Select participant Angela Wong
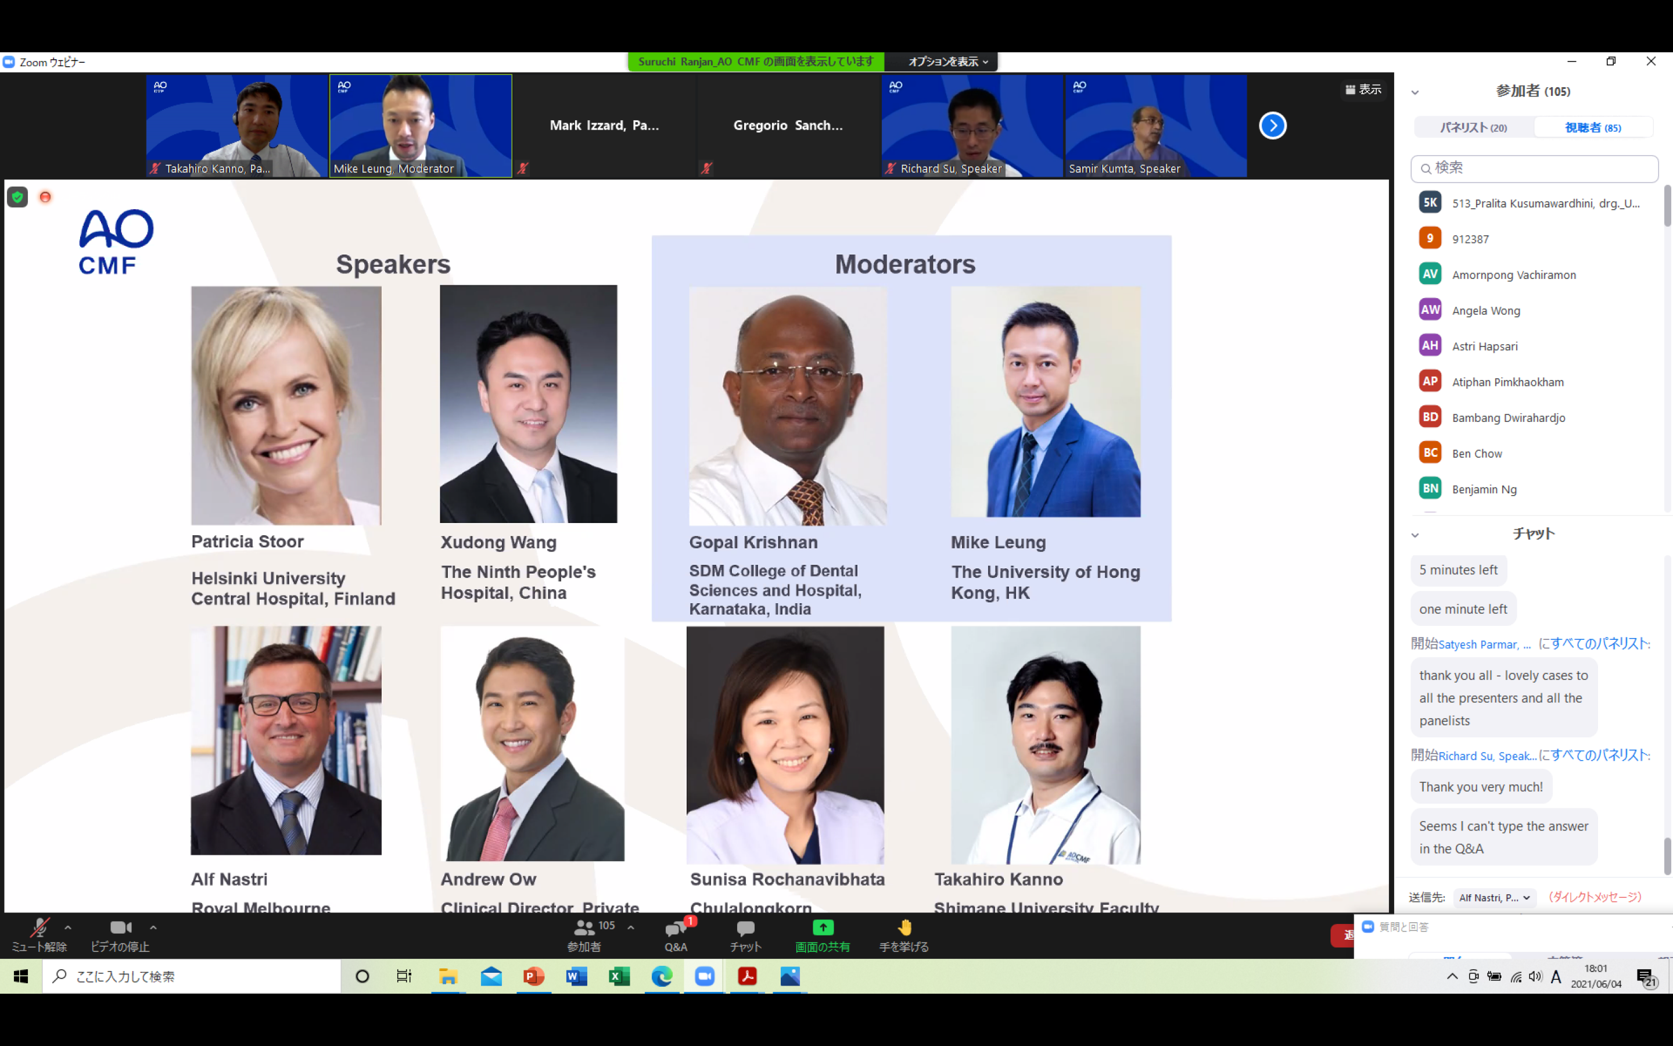The height and width of the screenshot is (1046, 1673). 1534,310
